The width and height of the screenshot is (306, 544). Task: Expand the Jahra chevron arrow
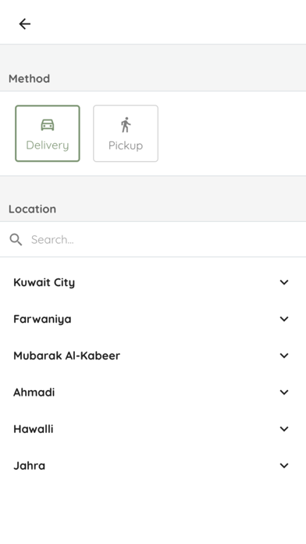coord(284,466)
